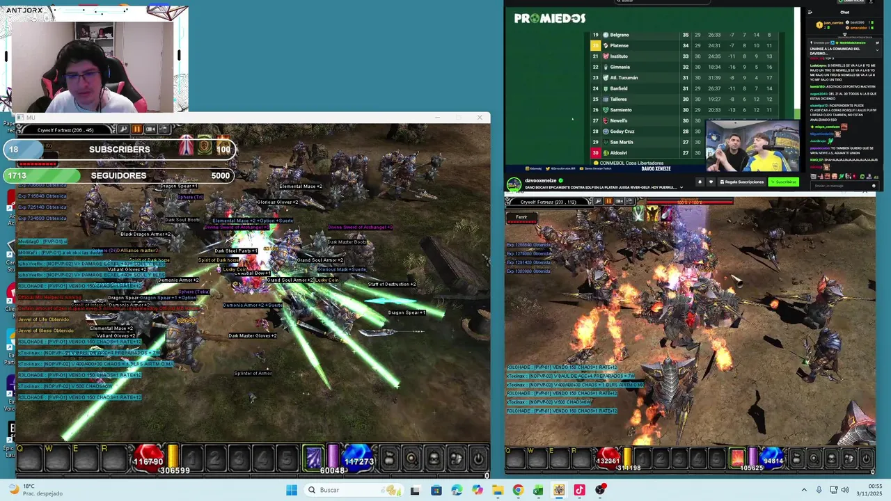This screenshot has width=891, height=501.
Task: Open character info icon in left MU window
Action: [x=411, y=458]
